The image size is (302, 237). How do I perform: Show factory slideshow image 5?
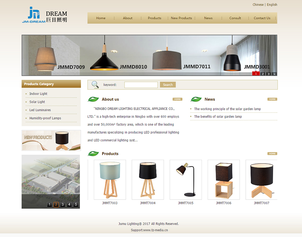[x=76, y=205]
